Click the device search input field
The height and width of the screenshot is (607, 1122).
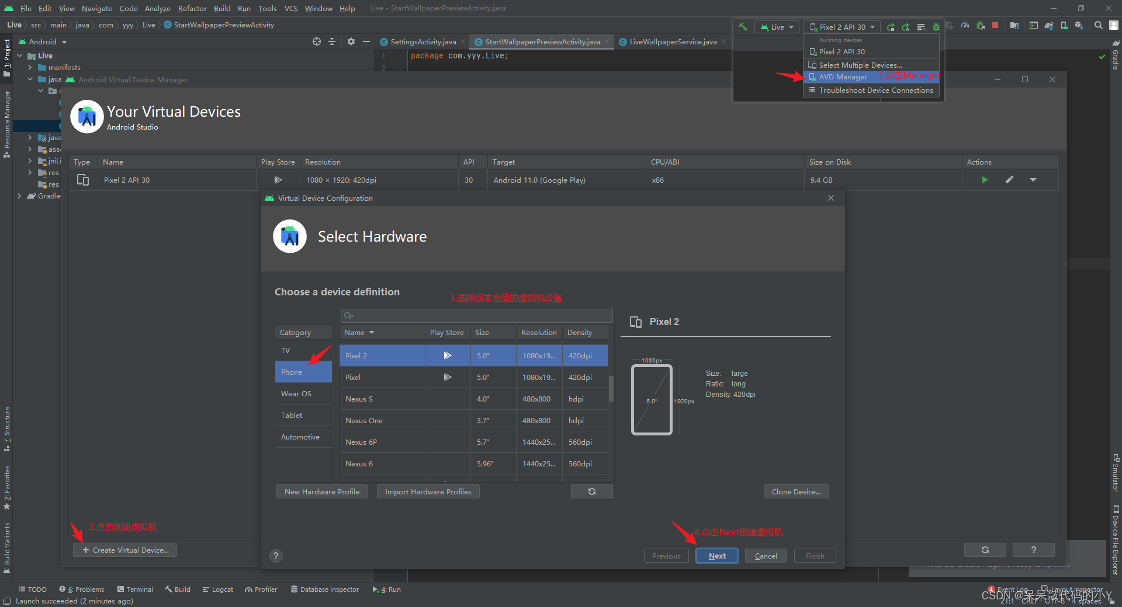pyautogui.click(x=476, y=316)
